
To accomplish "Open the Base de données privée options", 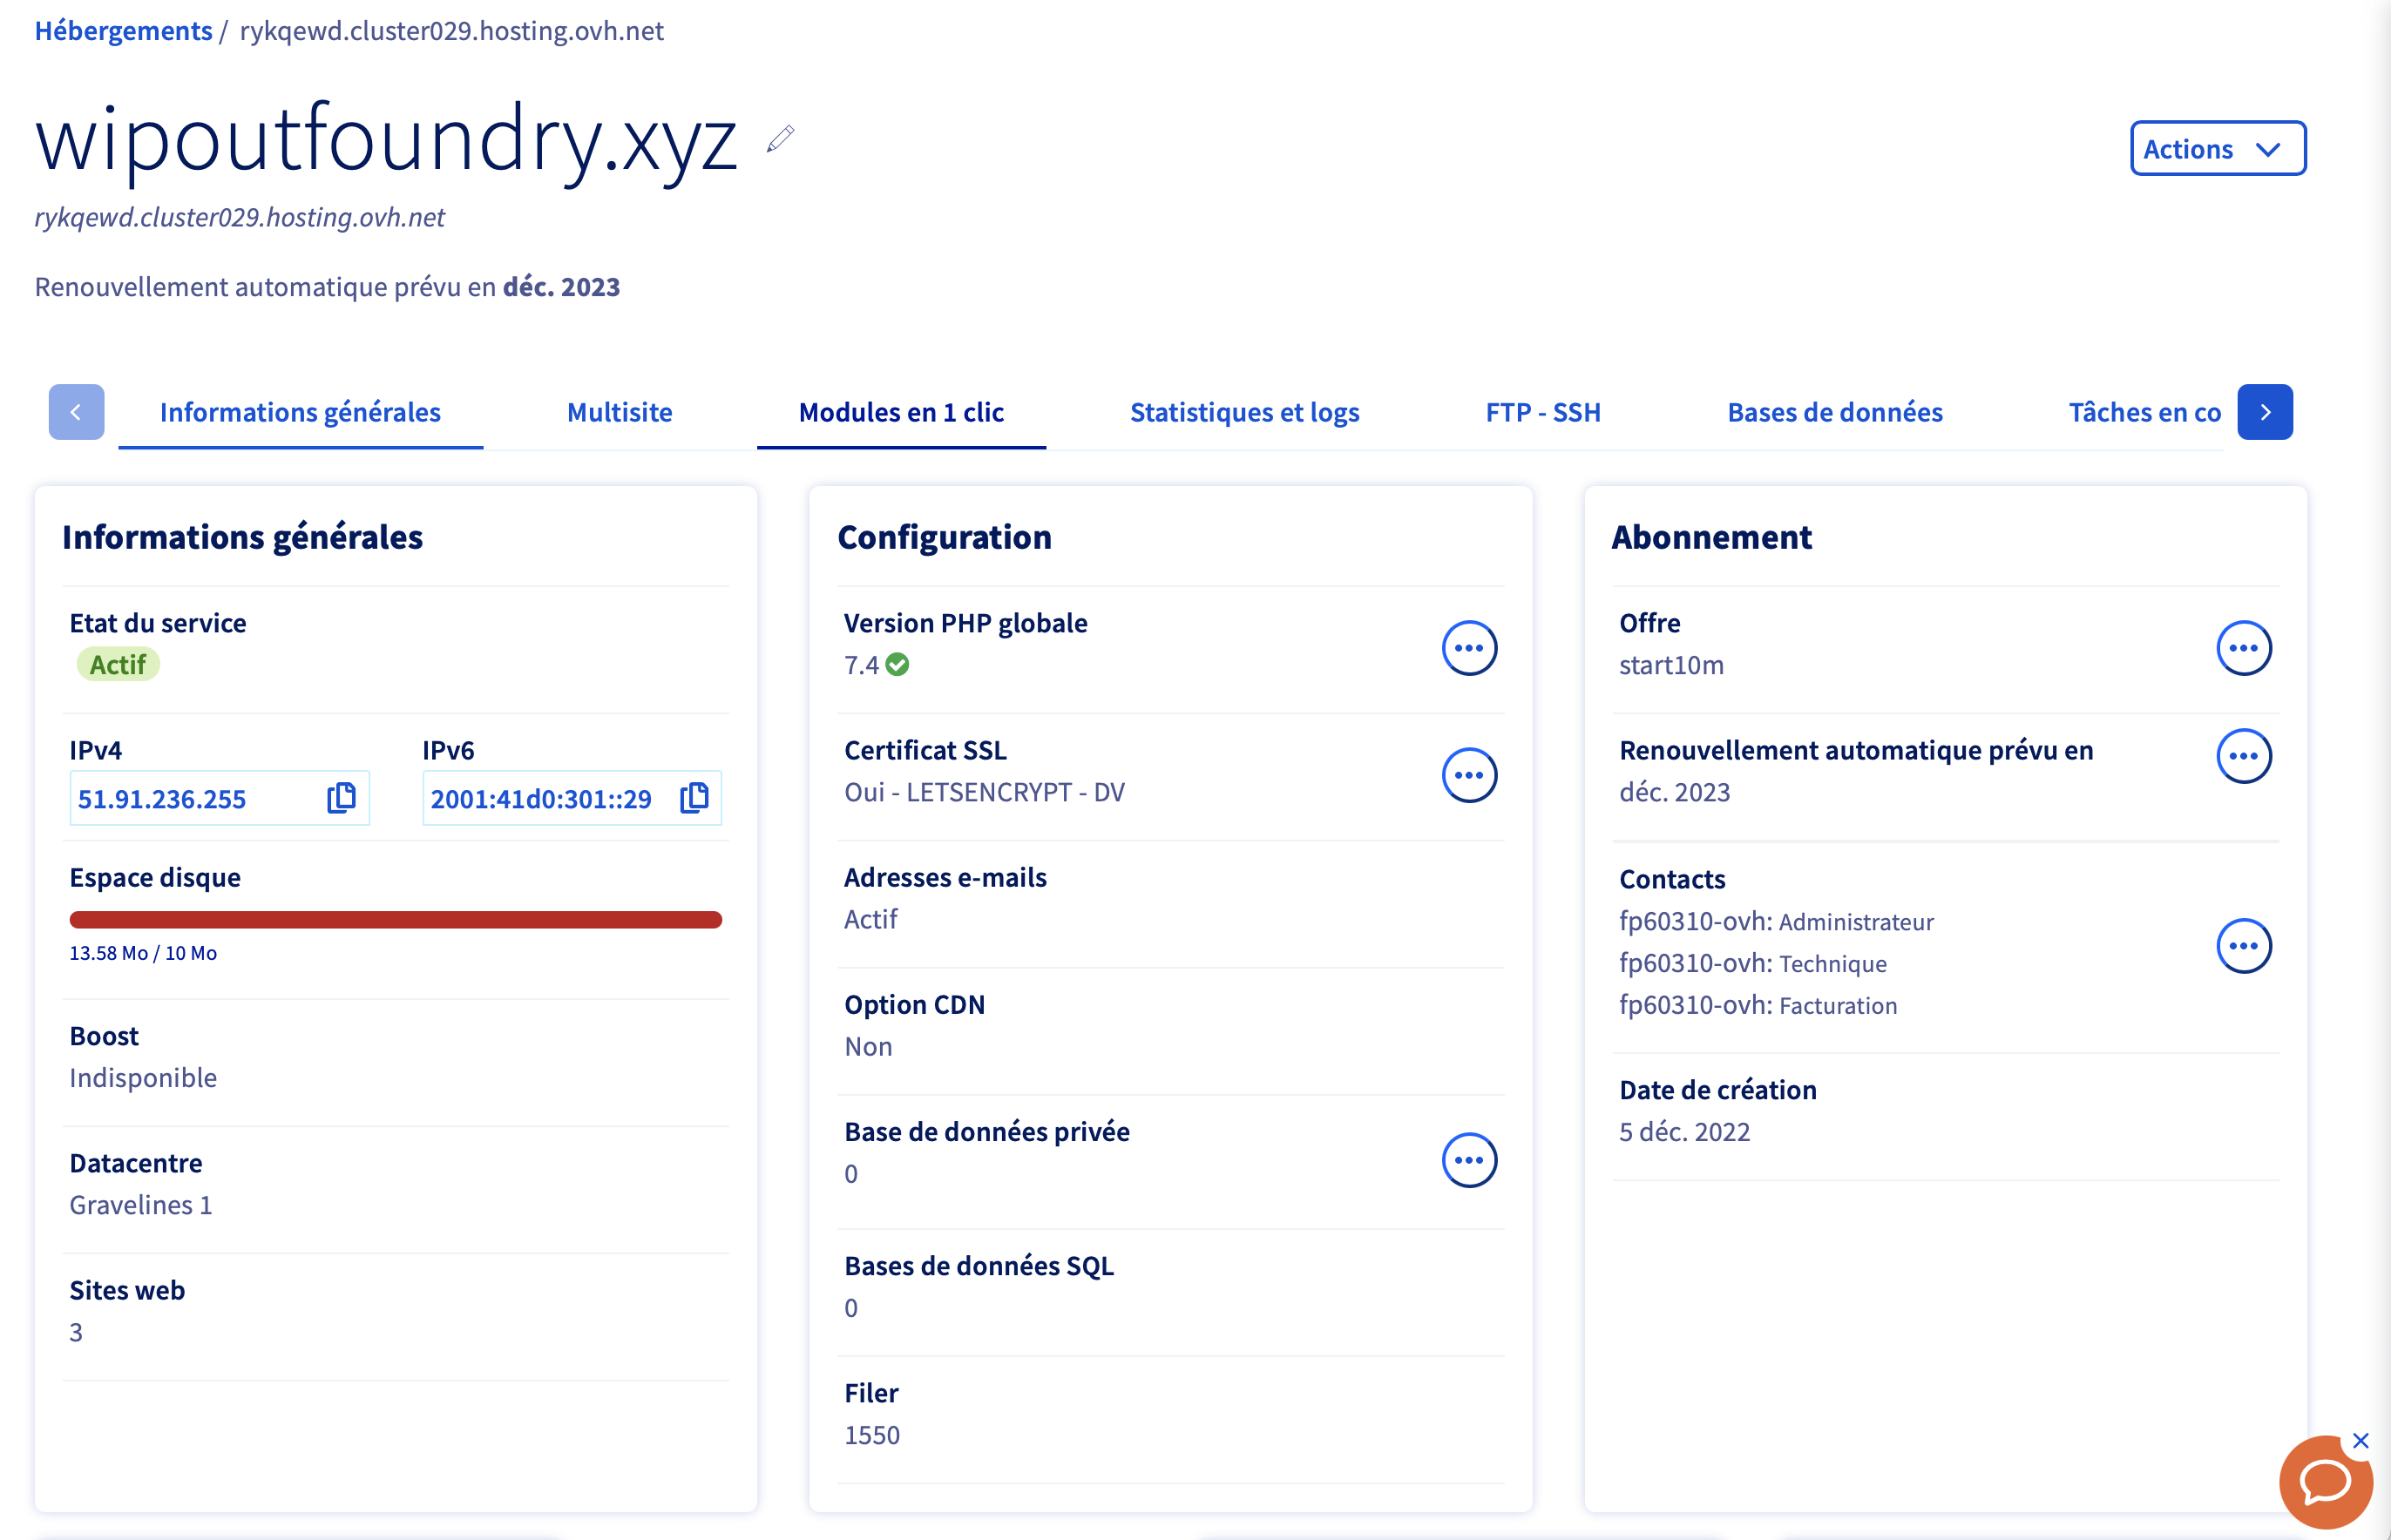I will (1467, 1160).
